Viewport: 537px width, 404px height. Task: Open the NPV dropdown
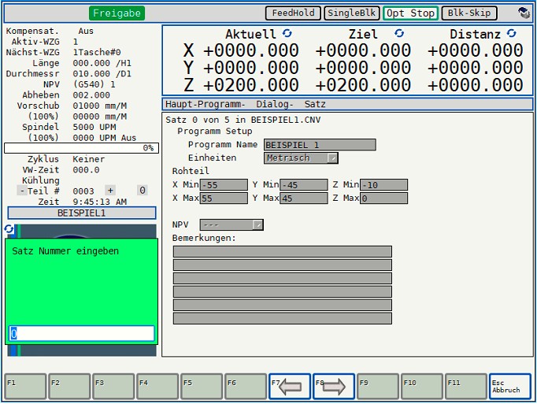[x=231, y=224]
